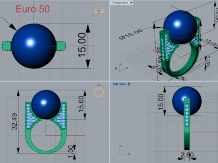Click the ZY axis icon in Side View
Viewport: 218px width, 163px height.
pos(124,150)
